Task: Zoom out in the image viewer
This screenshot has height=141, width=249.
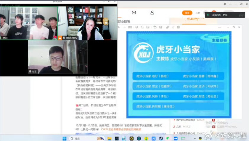Action: pos(142,27)
